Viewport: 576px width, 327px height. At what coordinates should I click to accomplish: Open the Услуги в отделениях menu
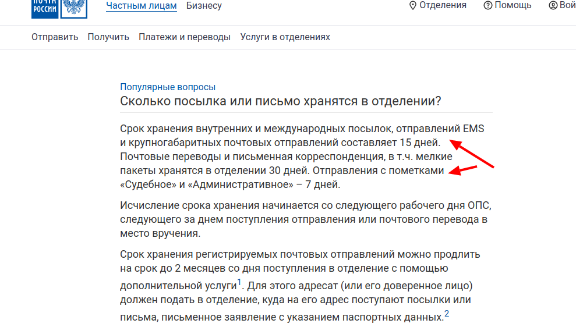point(285,37)
